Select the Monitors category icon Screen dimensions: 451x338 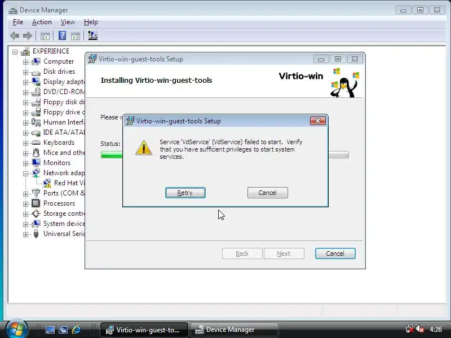pos(36,163)
